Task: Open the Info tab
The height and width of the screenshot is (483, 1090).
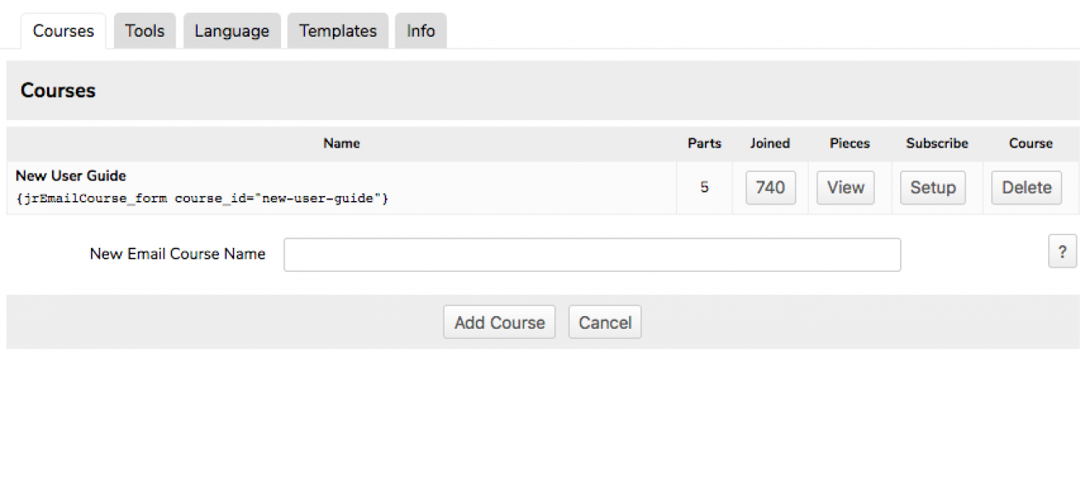Action: [421, 32]
